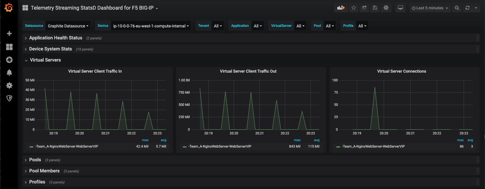Open the VirtualServer All dropdown
The width and height of the screenshot is (485, 189).
[x=300, y=26]
